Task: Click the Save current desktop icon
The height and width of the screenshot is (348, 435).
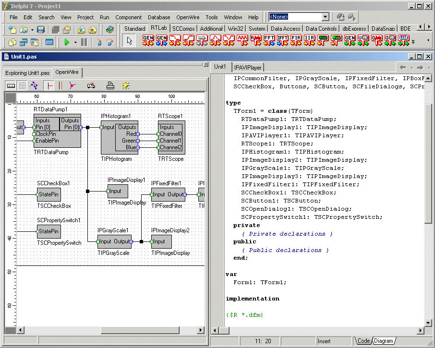Action: pyautogui.click(x=340, y=17)
